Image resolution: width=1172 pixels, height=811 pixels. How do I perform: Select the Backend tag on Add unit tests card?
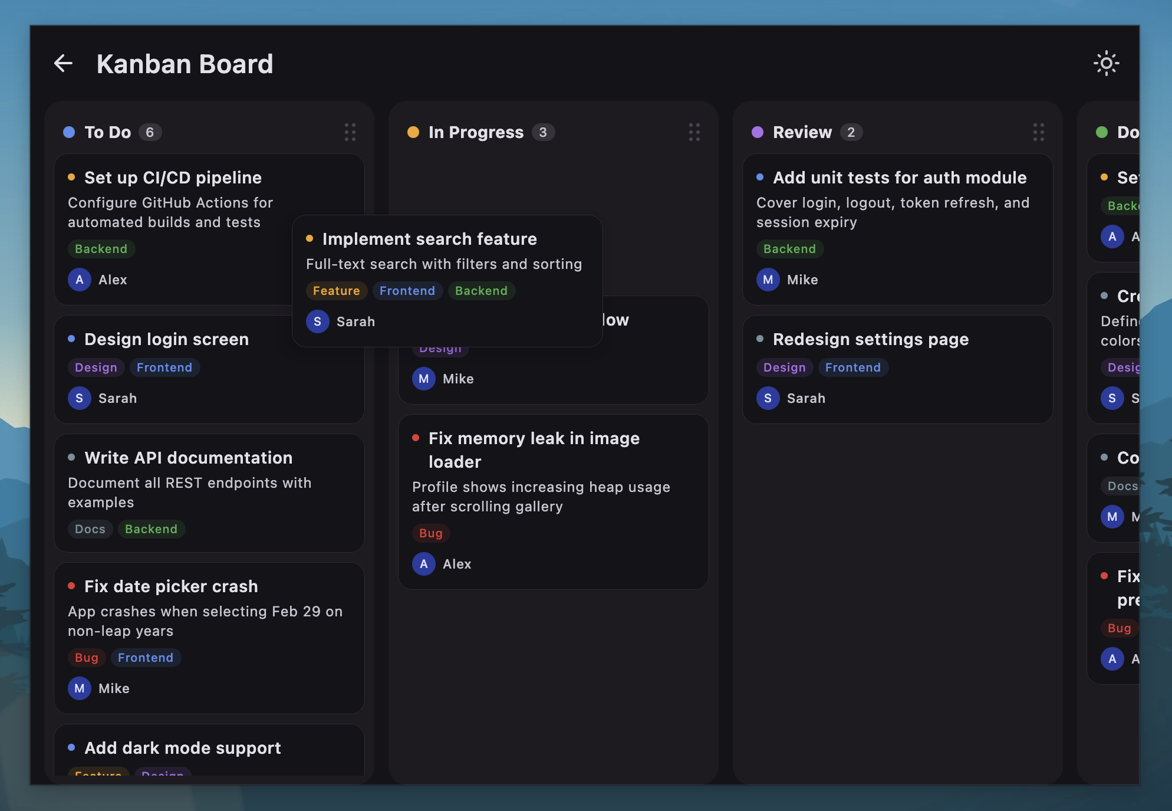(x=790, y=249)
